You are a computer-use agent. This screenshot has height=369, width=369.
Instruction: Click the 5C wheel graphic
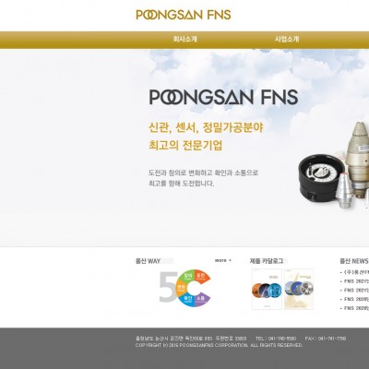[185, 287]
